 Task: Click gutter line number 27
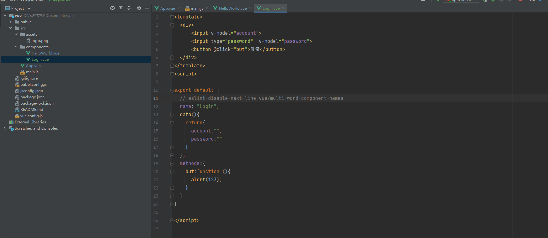point(156,229)
